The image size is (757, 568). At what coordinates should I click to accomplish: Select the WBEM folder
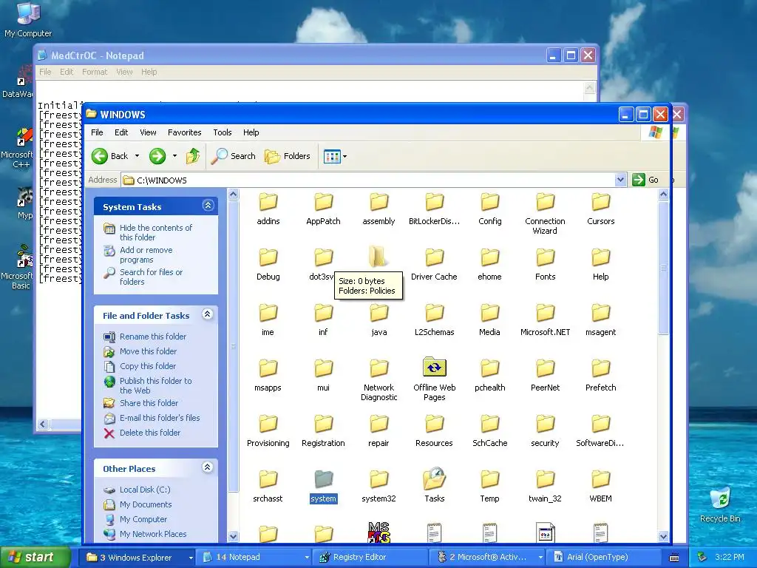(x=600, y=486)
